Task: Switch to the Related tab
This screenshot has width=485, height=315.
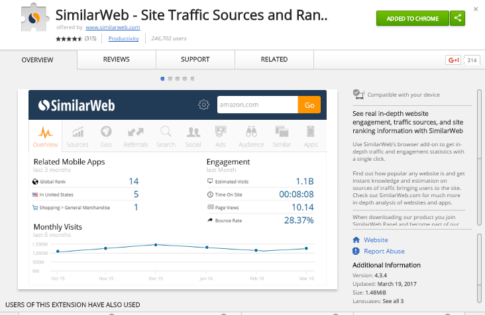Action: (x=274, y=60)
